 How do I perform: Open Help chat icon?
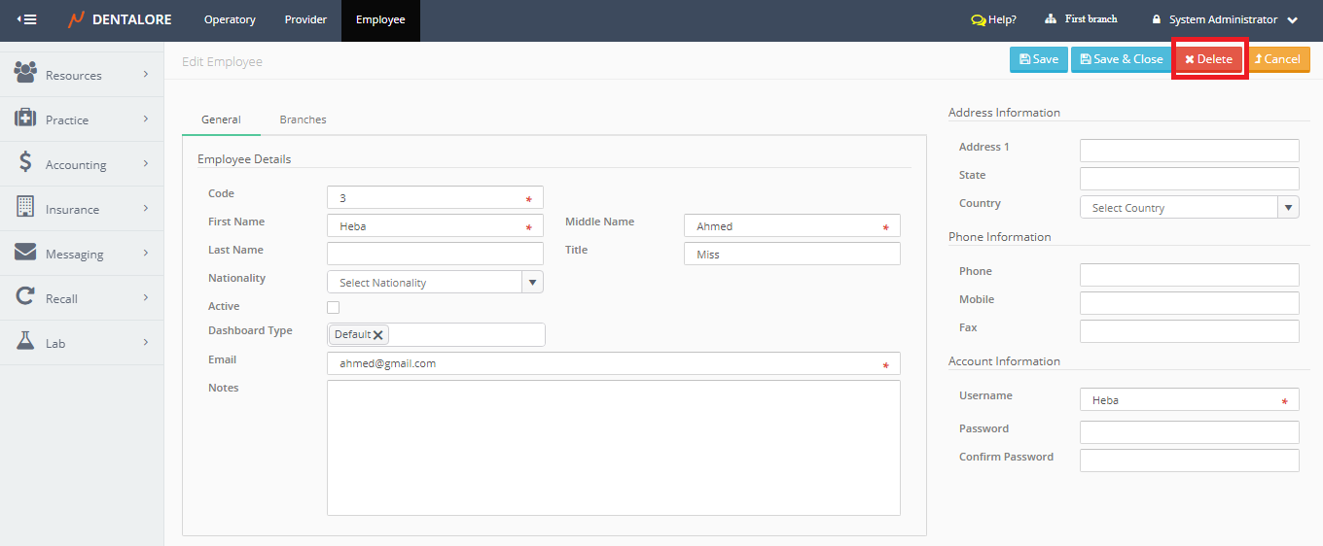coord(978,19)
